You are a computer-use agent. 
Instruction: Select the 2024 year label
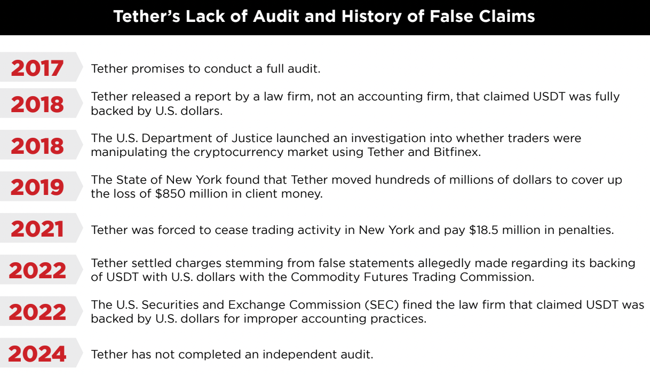click(x=37, y=354)
